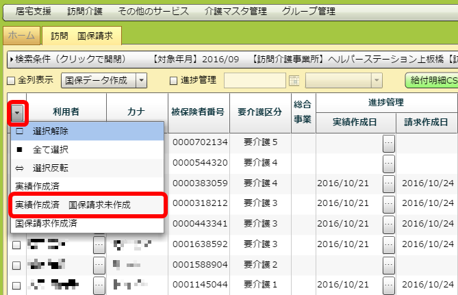The height and width of the screenshot is (295, 458).
Task: Enable the 全列表示 checkbox
Action: [10, 81]
